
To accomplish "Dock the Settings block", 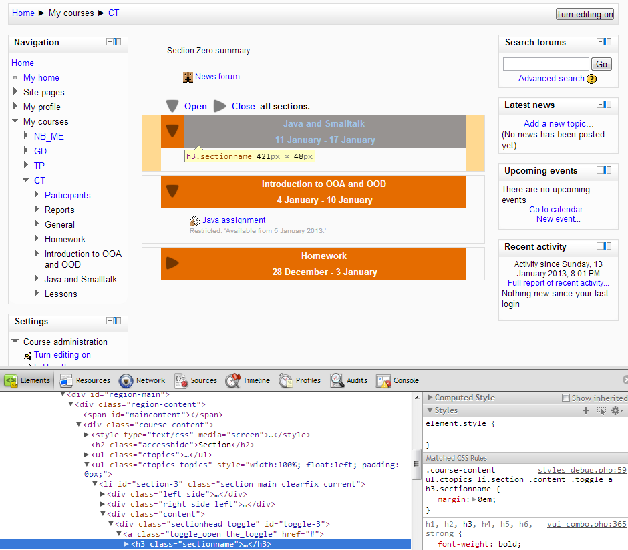I will pyautogui.click(x=117, y=321).
